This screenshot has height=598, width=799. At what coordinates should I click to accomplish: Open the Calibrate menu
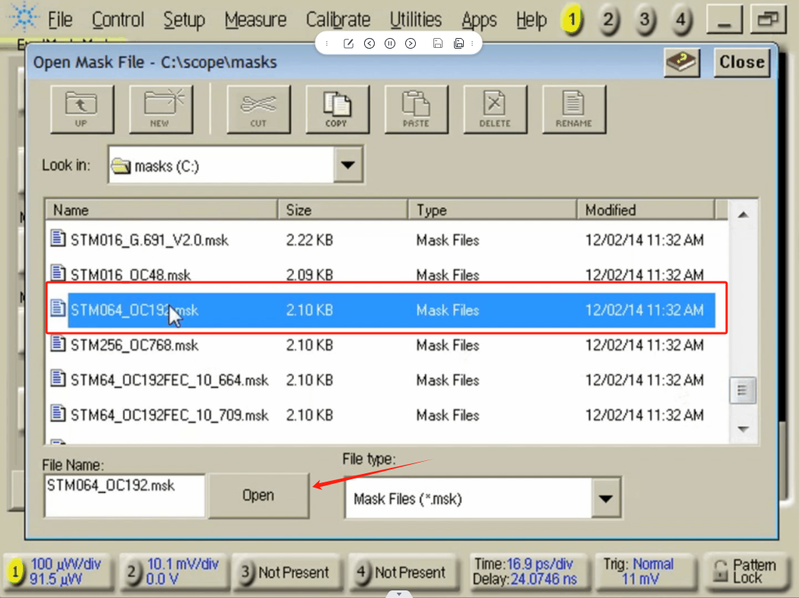pyautogui.click(x=337, y=21)
